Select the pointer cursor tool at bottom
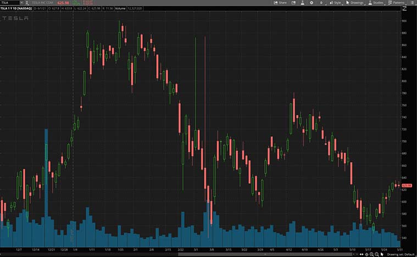Image resolution: width=417 pixels, height=257 pixels. [382, 254]
